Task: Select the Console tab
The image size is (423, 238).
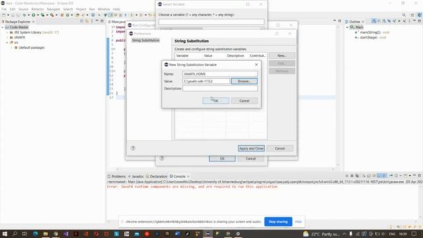Action: point(178,177)
